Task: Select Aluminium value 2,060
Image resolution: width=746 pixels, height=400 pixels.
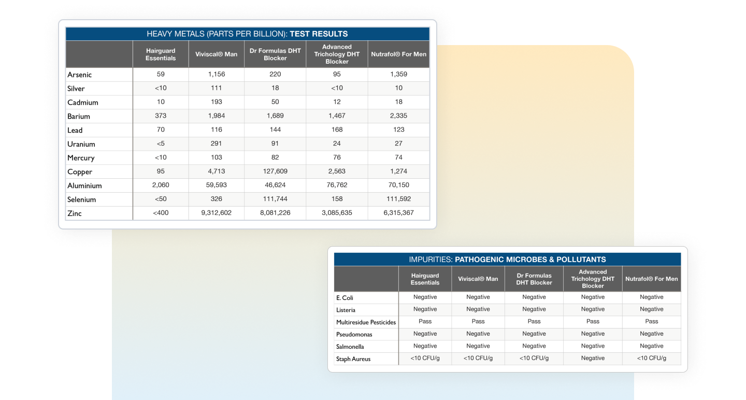Action: coord(161,184)
